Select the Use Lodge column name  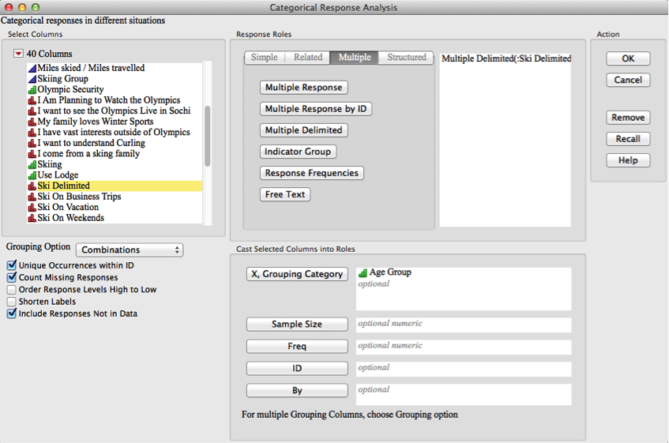click(x=58, y=175)
